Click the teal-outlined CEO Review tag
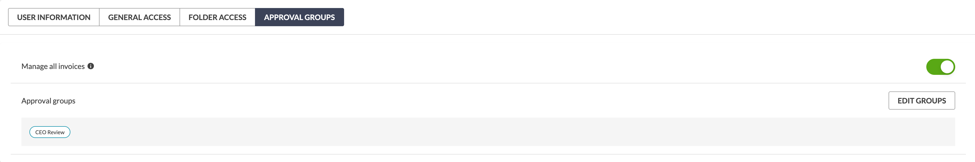This screenshot has width=975, height=162. click(50, 132)
